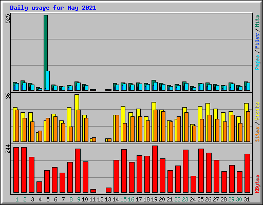Click day label 15 on the x-axis
Screen dimensions: 263x205
pyautogui.click(x=123, y=199)
